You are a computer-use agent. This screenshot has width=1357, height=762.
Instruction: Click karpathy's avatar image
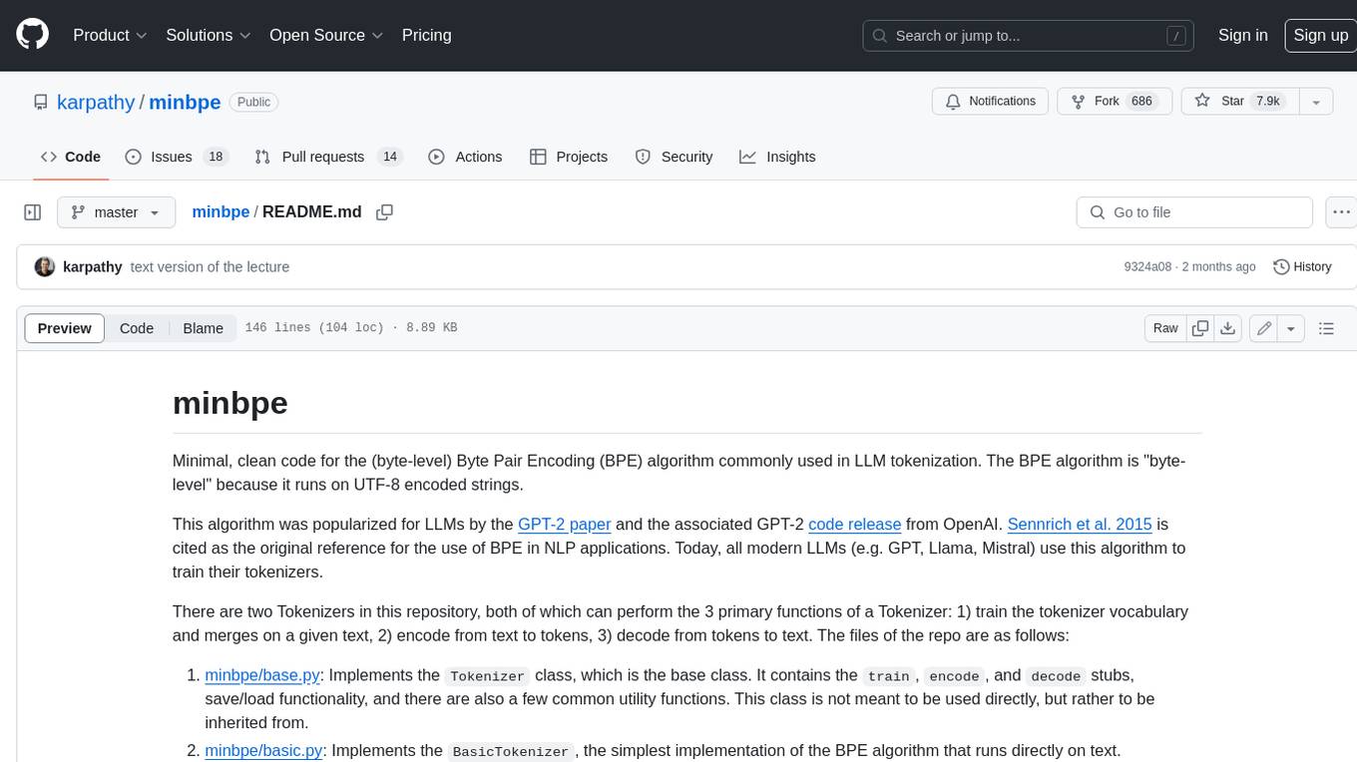44,266
